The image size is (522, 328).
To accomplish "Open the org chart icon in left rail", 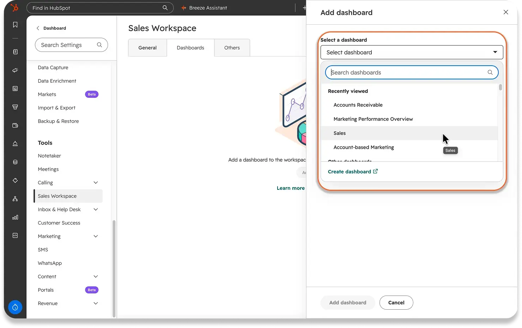I will pos(15,199).
